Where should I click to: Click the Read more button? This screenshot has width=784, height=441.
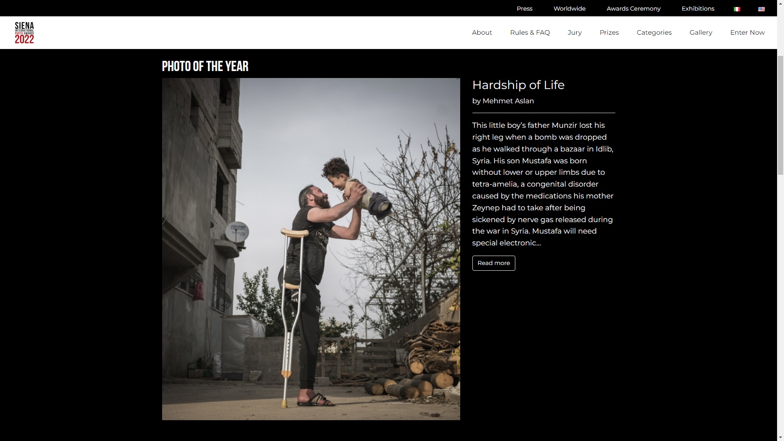(494, 263)
